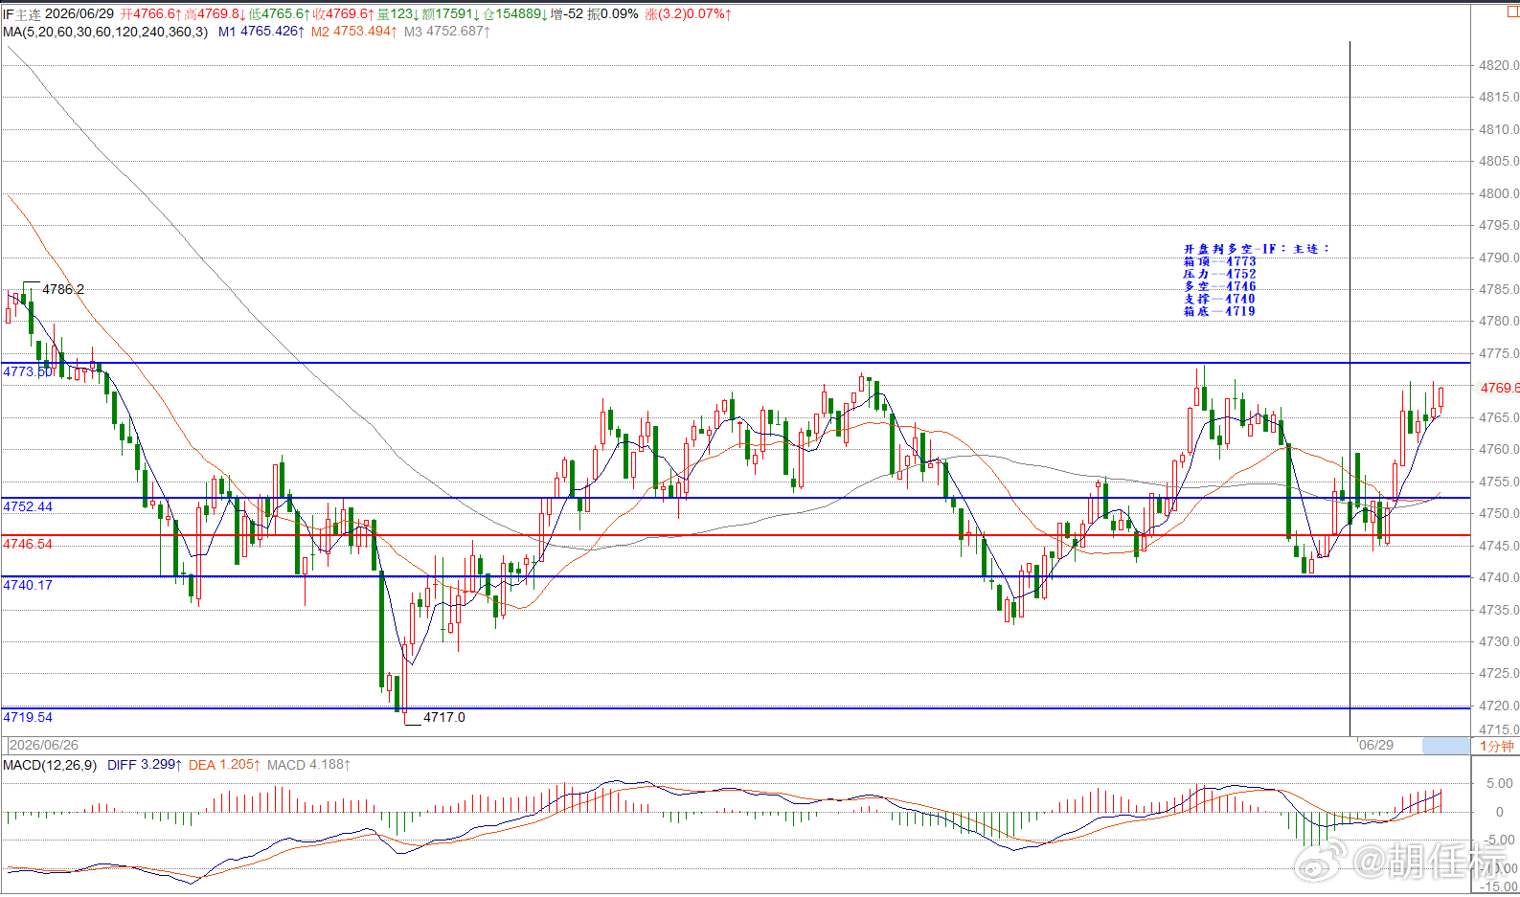
Task: Click the M3 4752.687 moving average label
Action: (x=447, y=32)
